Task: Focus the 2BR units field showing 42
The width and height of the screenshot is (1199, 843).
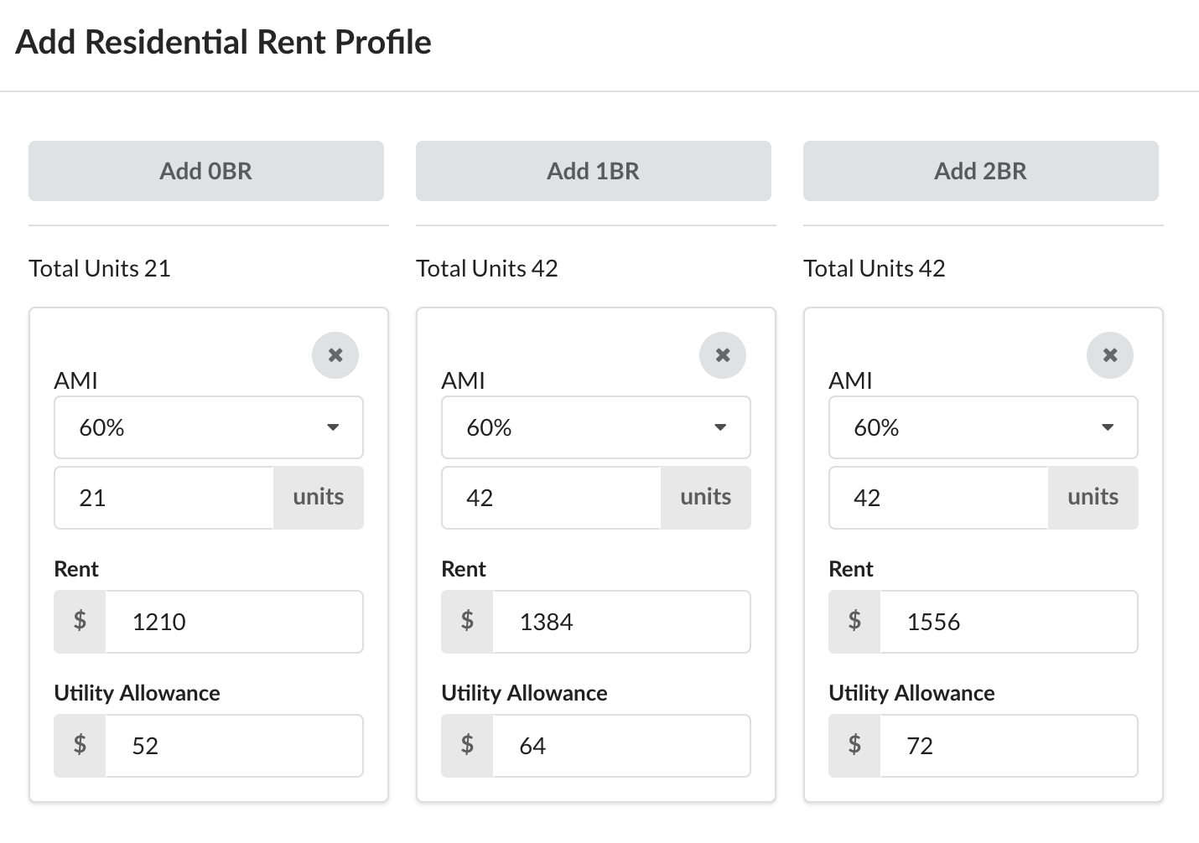Action: pyautogui.click(x=939, y=498)
